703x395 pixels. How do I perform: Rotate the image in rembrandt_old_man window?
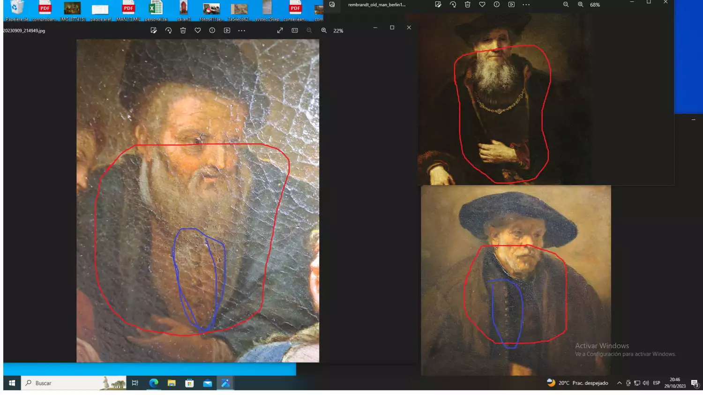click(453, 5)
